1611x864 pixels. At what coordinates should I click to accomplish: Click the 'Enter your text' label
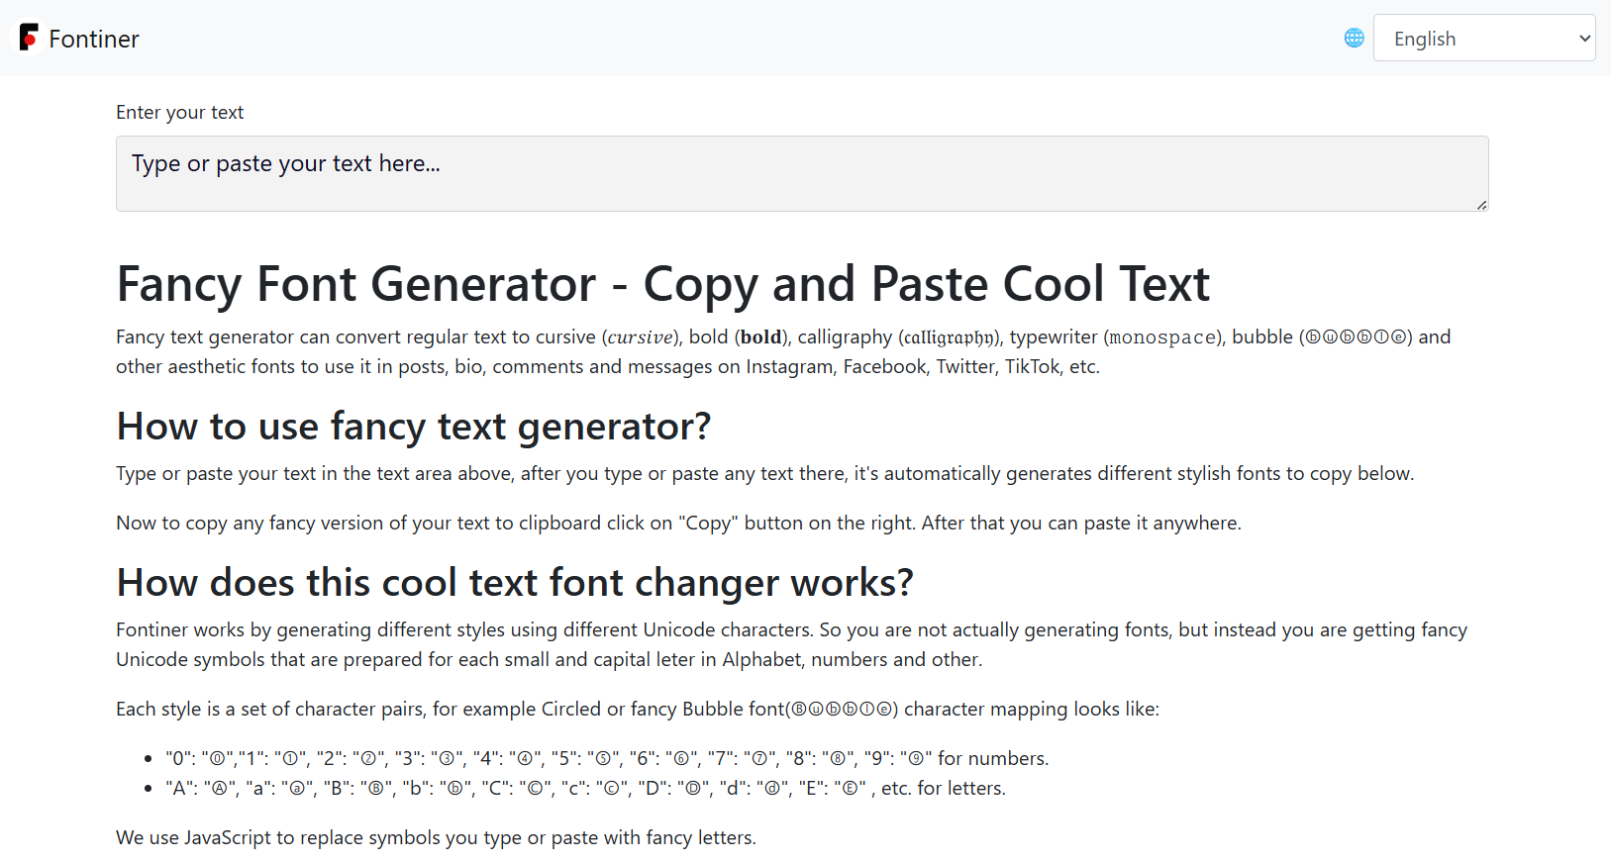pos(179,112)
